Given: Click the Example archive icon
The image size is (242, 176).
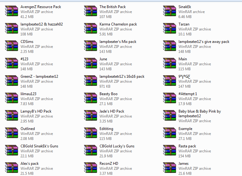Looking at the screenshot, I should tap(170, 133).
